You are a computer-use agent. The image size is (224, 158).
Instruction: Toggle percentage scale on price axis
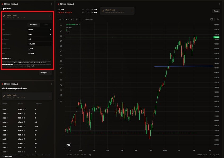[210, 155]
